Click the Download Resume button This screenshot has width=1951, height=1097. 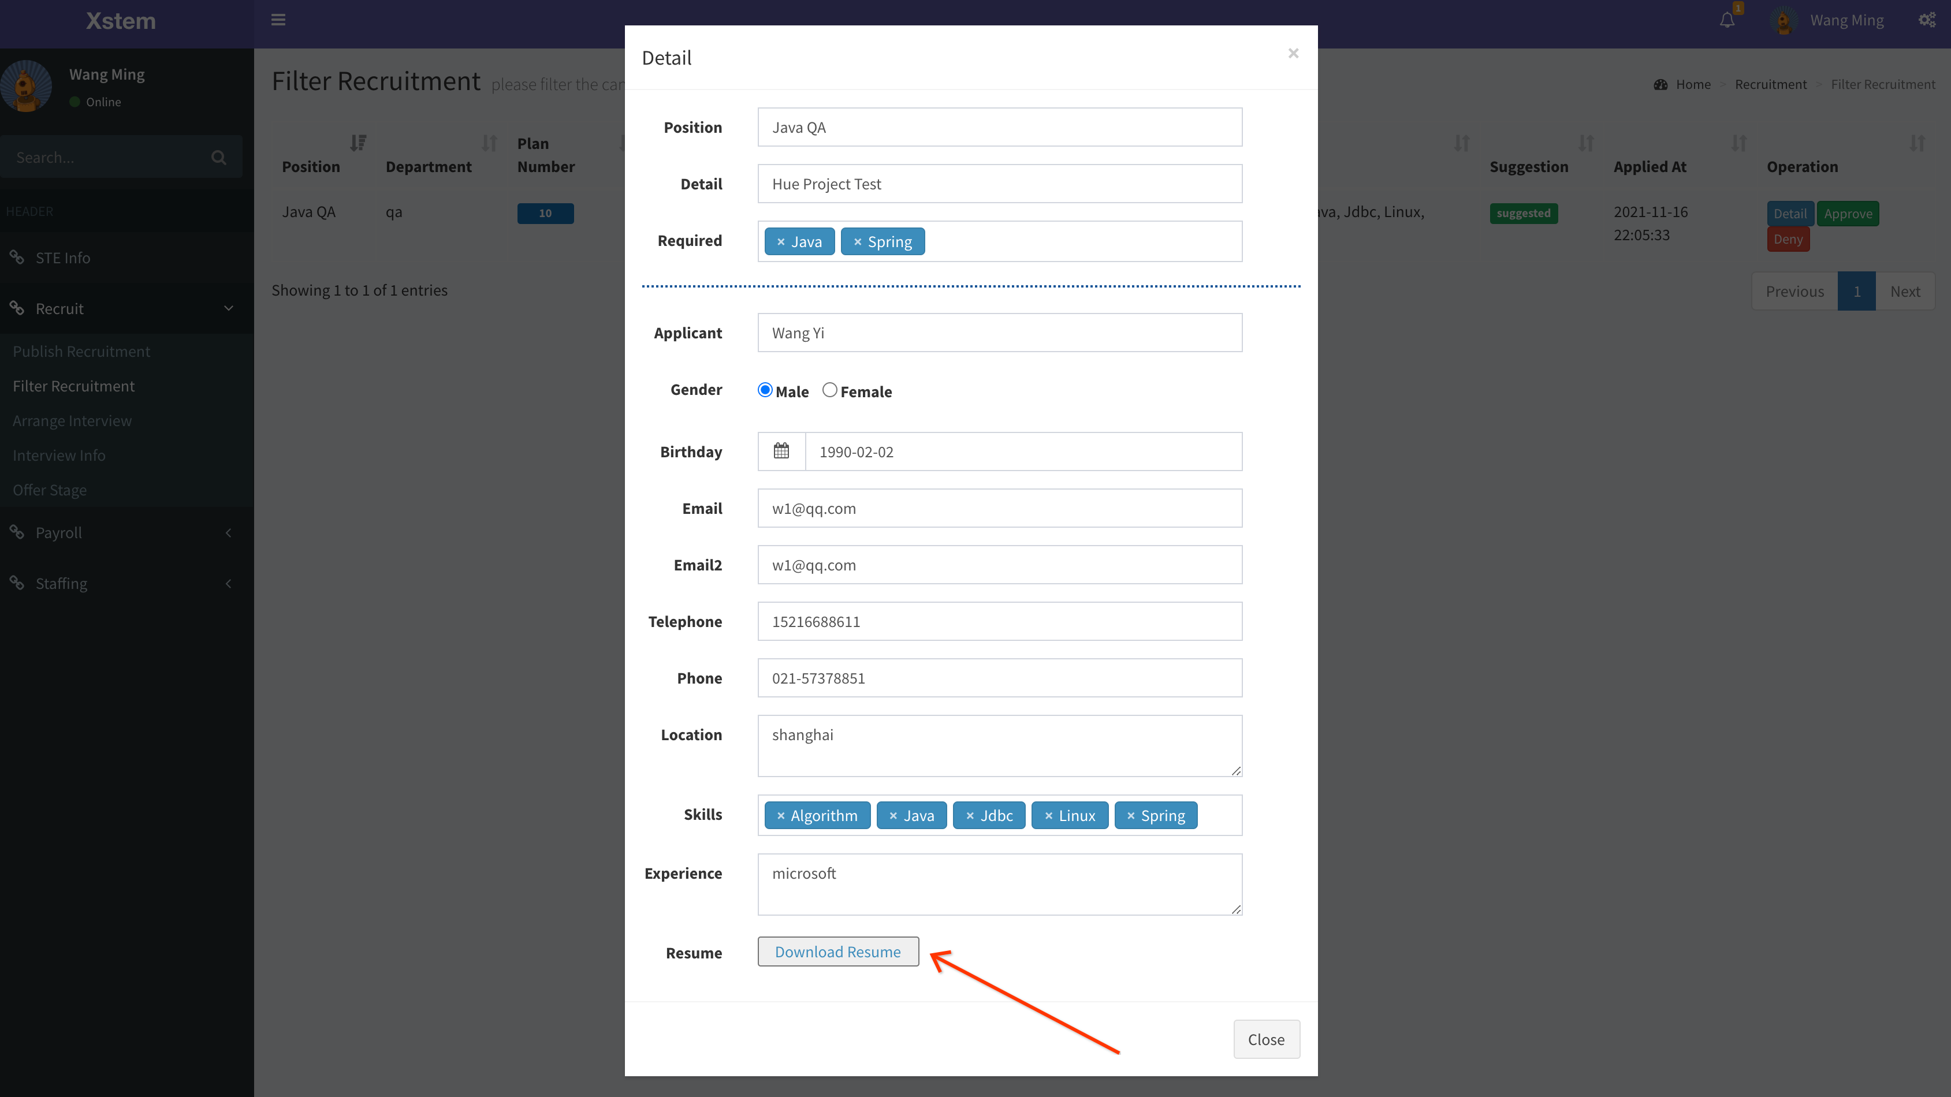[837, 952]
